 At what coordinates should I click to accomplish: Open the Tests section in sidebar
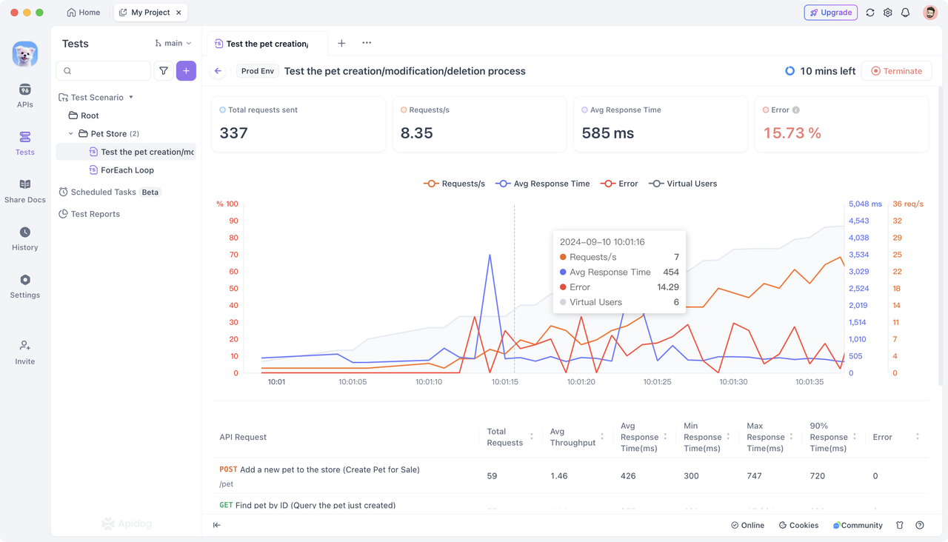[x=25, y=143]
